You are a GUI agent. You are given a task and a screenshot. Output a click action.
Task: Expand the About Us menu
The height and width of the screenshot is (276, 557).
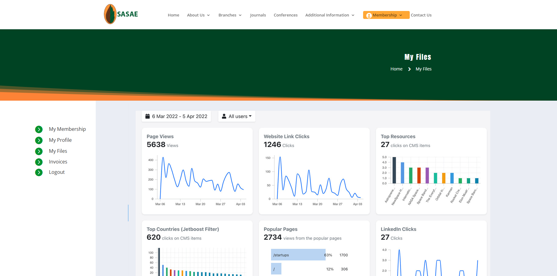click(198, 15)
